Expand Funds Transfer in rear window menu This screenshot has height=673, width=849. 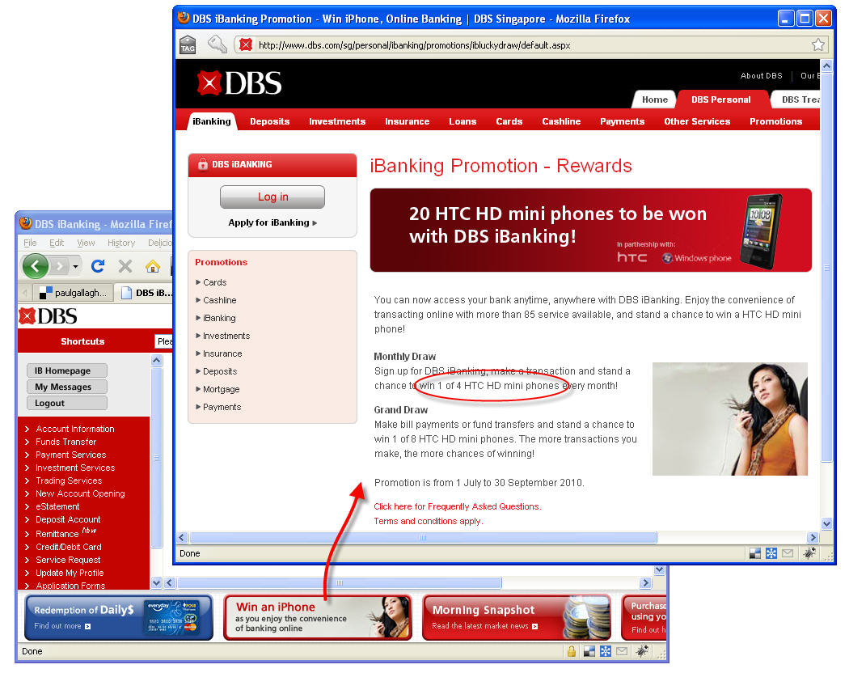65,442
